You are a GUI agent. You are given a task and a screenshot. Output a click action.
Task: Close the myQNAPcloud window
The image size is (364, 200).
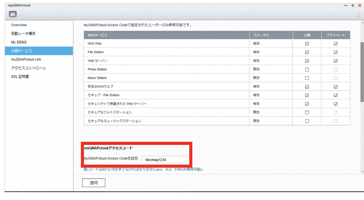360,5
